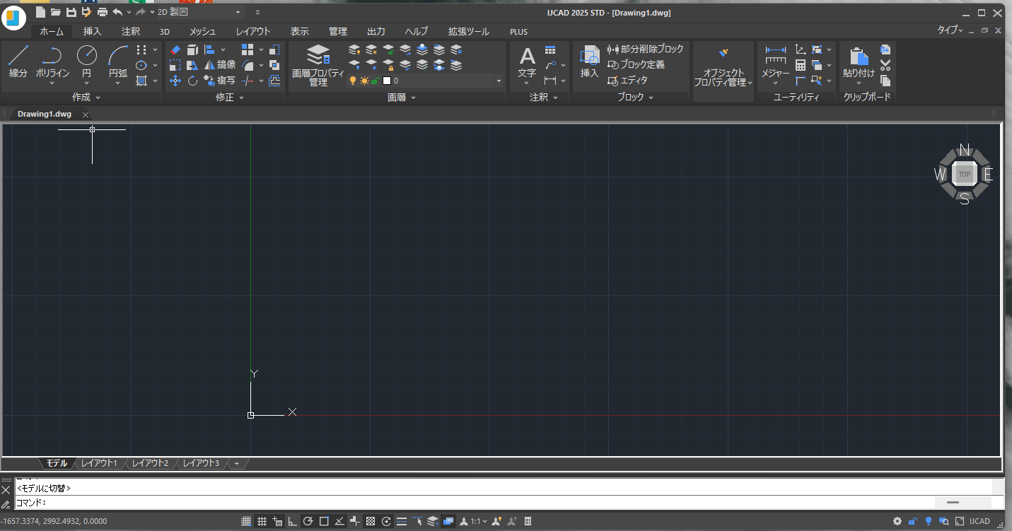Select the 線分 line tool
The height and width of the screenshot is (531, 1012).
[x=18, y=62]
